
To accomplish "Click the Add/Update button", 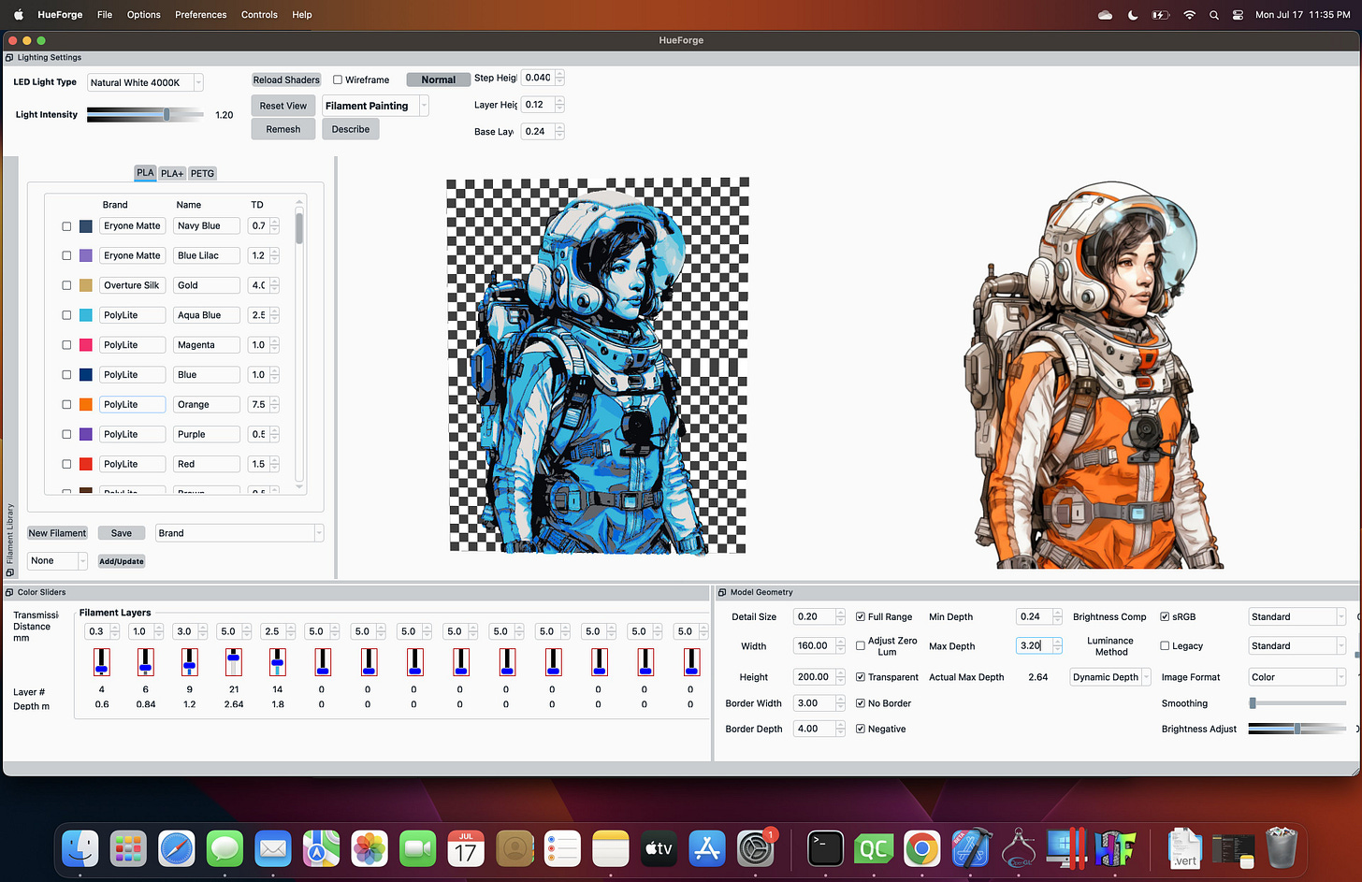I will click(122, 561).
